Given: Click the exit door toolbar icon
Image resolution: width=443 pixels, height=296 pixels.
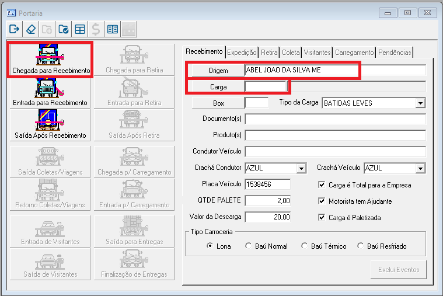Looking at the screenshot, I should [14, 29].
